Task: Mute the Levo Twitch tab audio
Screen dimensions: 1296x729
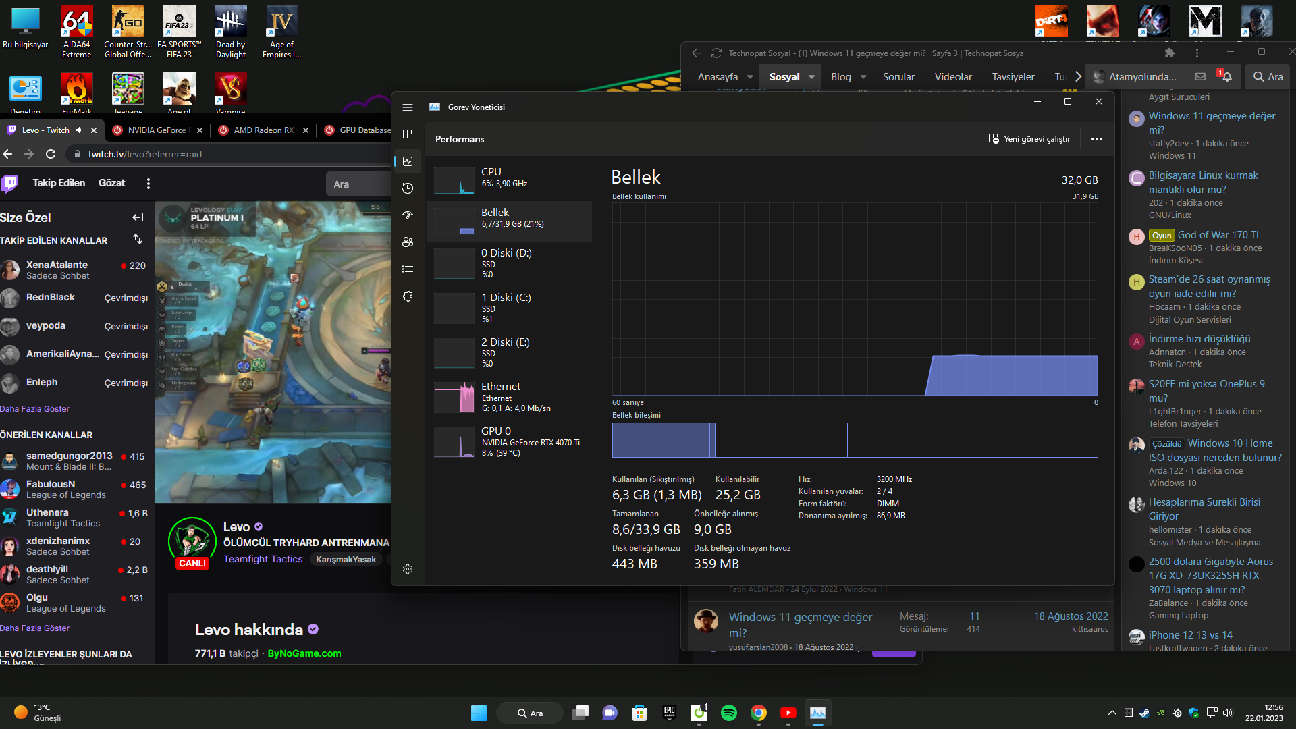Action: 80,130
